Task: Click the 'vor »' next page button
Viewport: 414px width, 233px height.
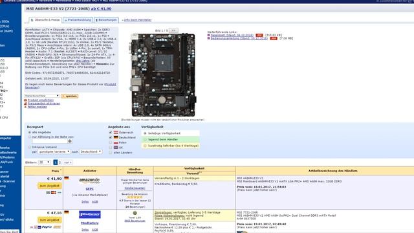Action: click(x=67, y=162)
